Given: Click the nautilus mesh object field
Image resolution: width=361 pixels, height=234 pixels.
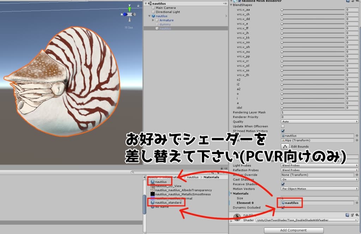Looking at the screenshot, I should pyautogui.click(x=317, y=136).
